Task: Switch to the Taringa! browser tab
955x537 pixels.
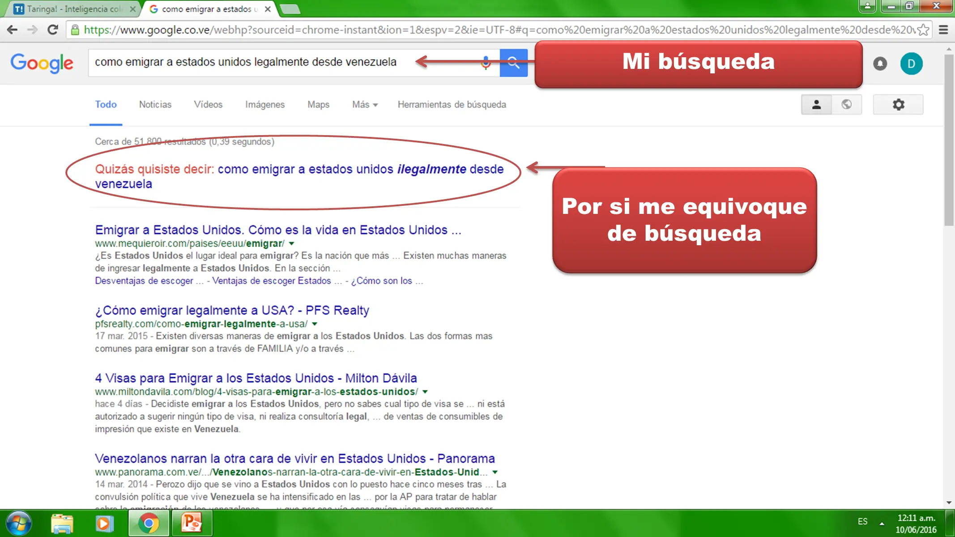Action: point(72,9)
